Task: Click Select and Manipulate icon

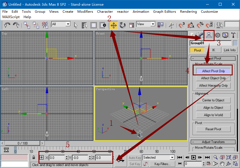Action: (171, 25)
